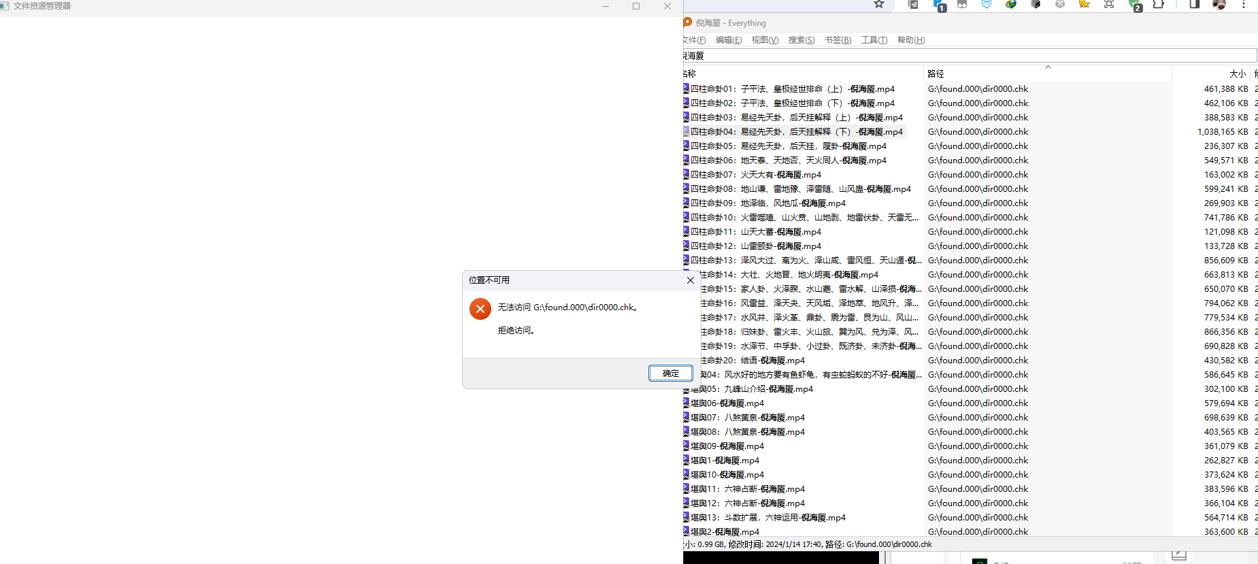Screen dimensions: 1258x564
Task: Select file 四柱命卦07：火天大有-倪海厦.mp4
Action: (x=755, y=175)
